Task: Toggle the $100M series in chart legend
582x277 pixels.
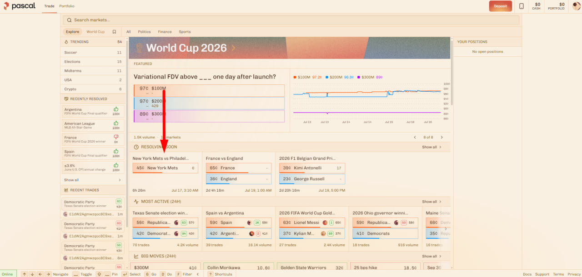Action: (307, 77)
